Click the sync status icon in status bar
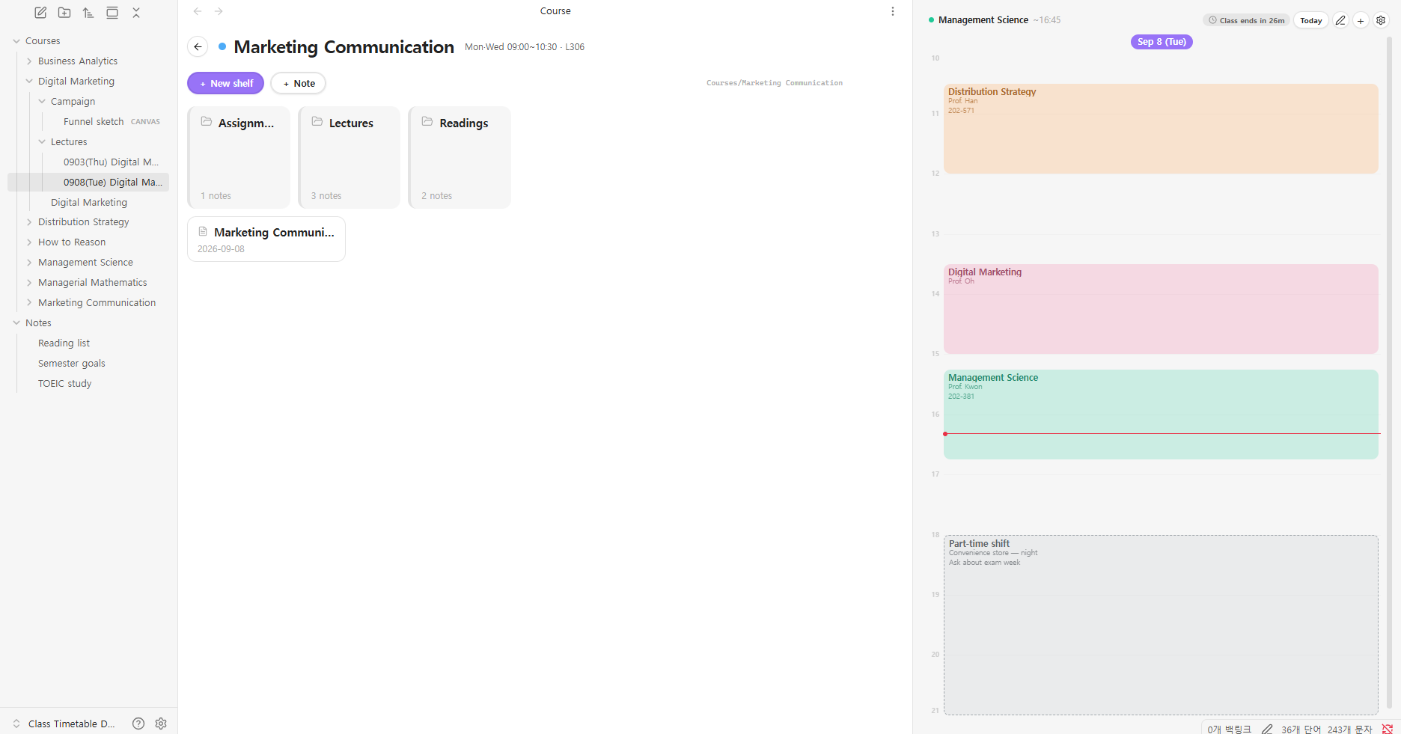The image size is (1401, 734). [1387, 729]
